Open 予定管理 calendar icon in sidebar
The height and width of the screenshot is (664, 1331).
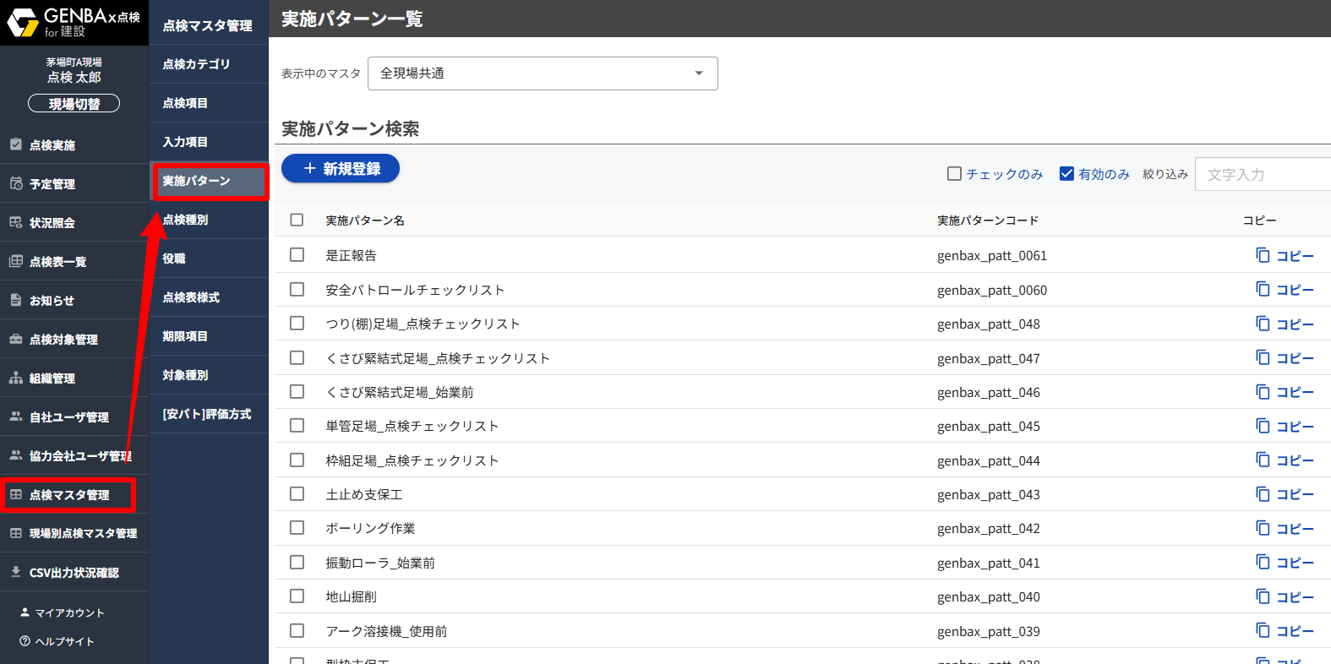click(x=16, y=183)
